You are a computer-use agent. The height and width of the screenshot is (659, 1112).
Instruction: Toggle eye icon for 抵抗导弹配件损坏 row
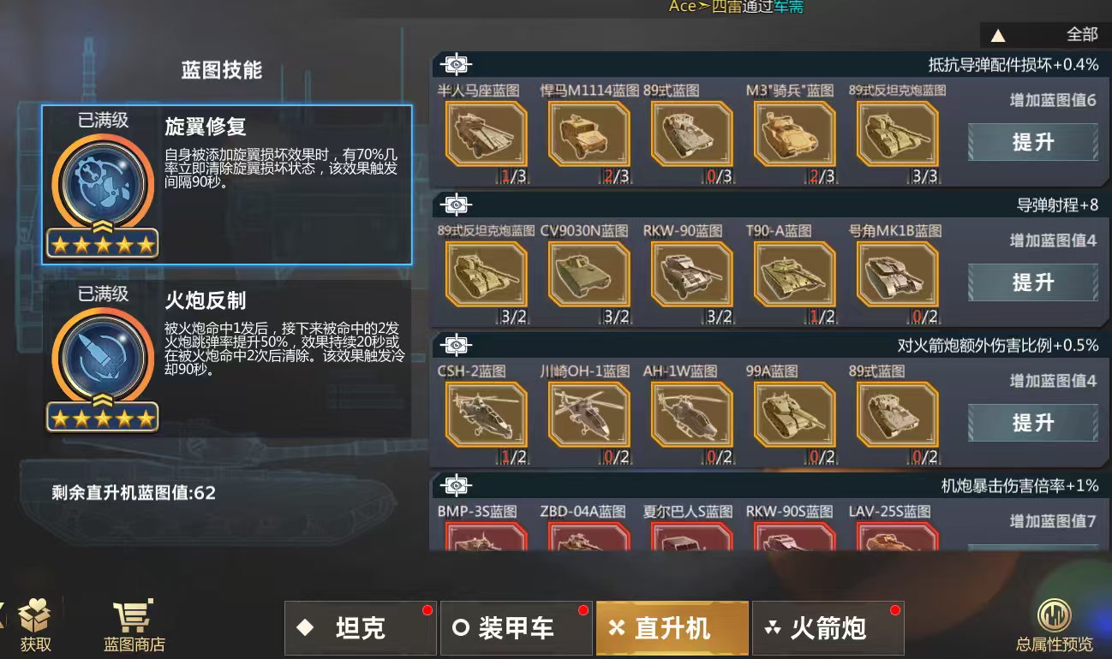coord(457,64)
